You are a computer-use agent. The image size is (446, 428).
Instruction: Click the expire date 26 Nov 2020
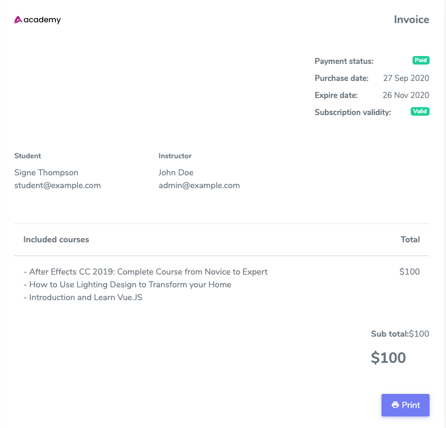point(406,96)
